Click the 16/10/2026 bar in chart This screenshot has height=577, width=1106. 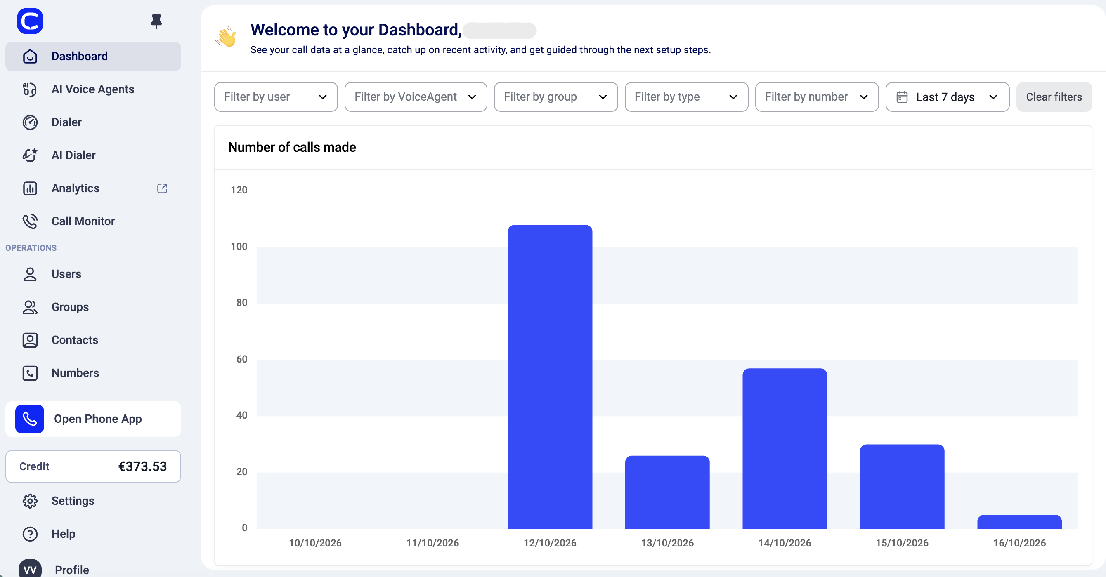coord(1020,522)
